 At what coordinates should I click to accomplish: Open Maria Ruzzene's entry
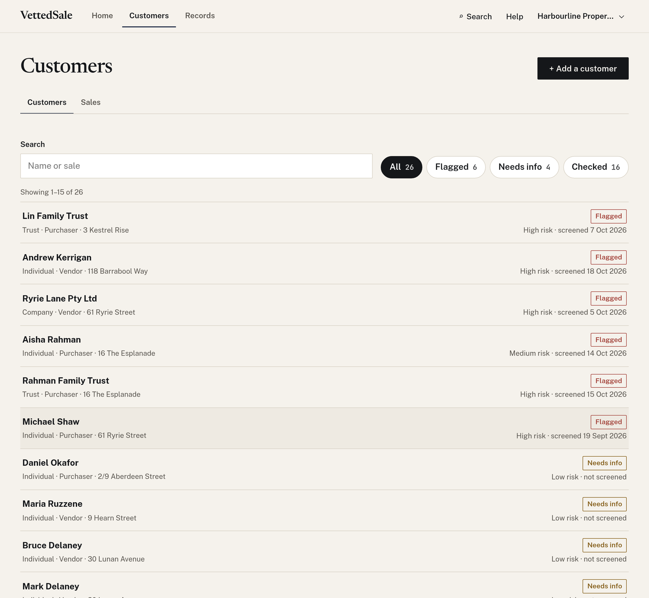coord(324,510)
